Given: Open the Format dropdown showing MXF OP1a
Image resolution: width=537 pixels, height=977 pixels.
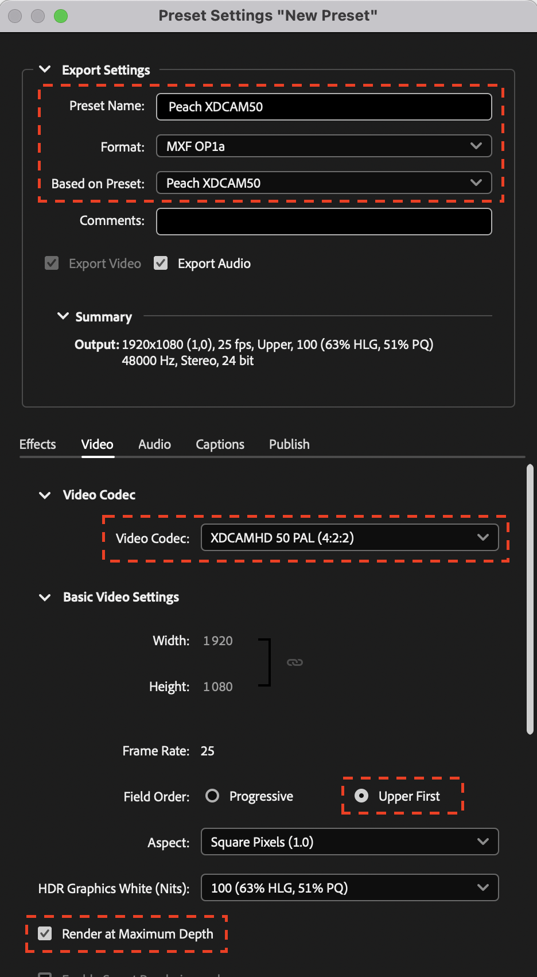Looking at the screenshot, I should [324, 146].
